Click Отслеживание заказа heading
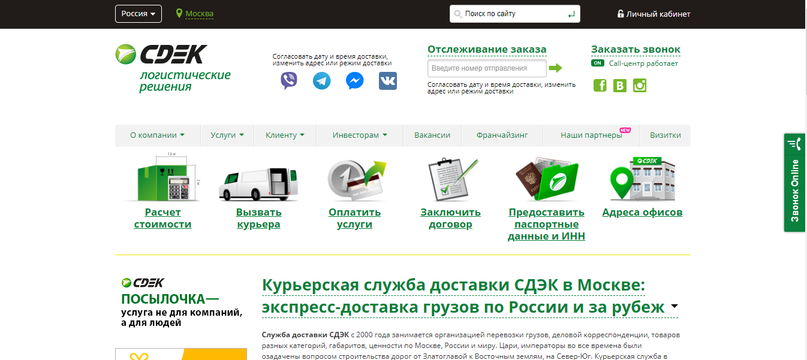Screen dimensions: 807x360 pyautogui.click(x=487, y=49)
